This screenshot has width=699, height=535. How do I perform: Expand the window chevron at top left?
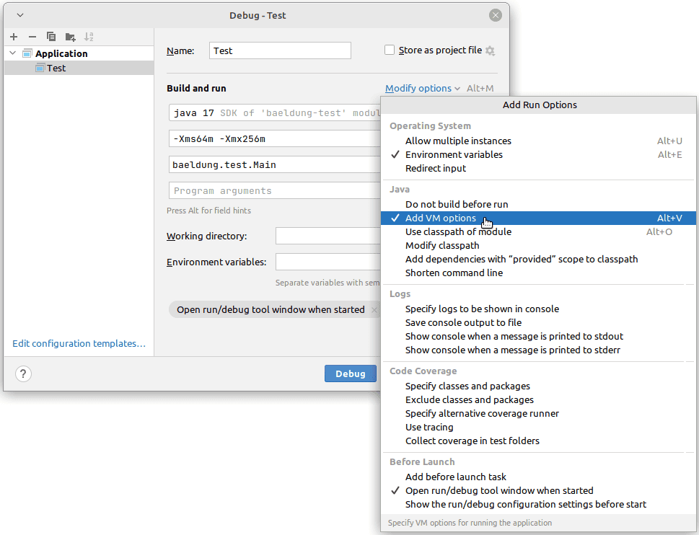[19, 14]
